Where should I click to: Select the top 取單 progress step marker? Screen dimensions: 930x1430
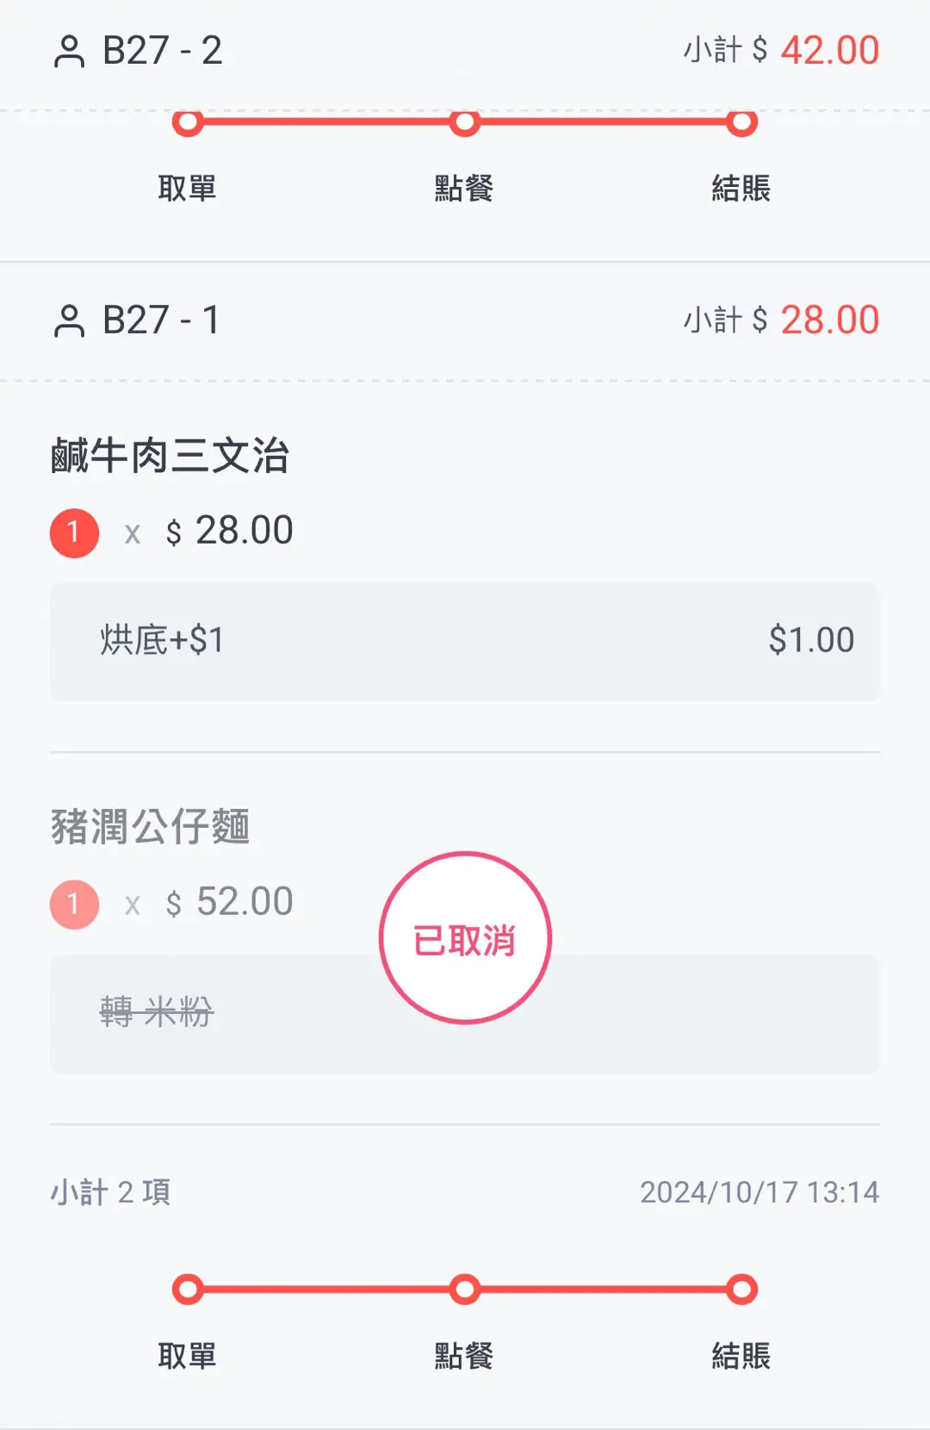coord(188,123)
